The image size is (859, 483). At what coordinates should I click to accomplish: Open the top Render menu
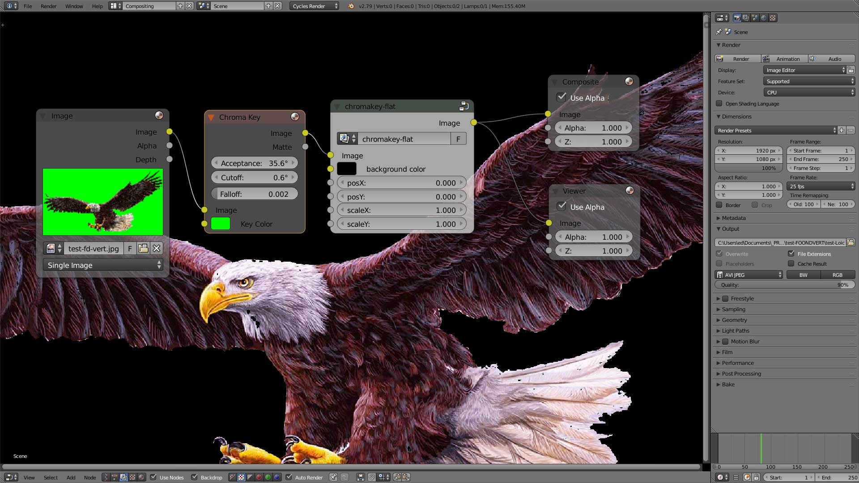tap(48, 6)
